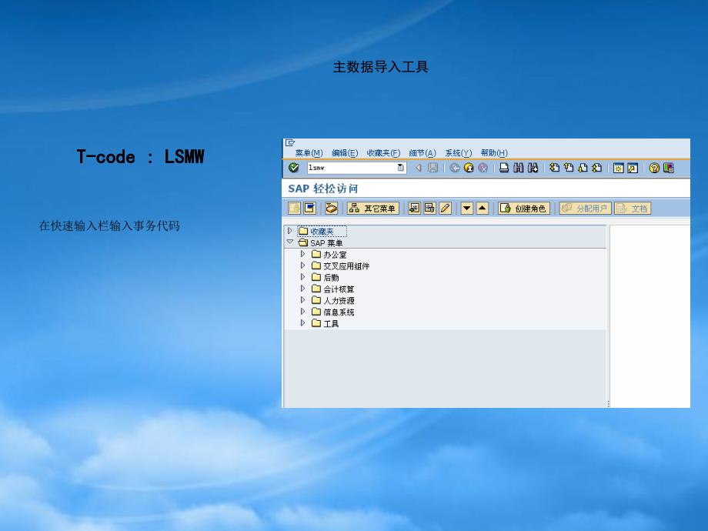Viewport: 708px width, 531px height.
Task: Click the 文档 button
Action: click(x=633, y=208)
